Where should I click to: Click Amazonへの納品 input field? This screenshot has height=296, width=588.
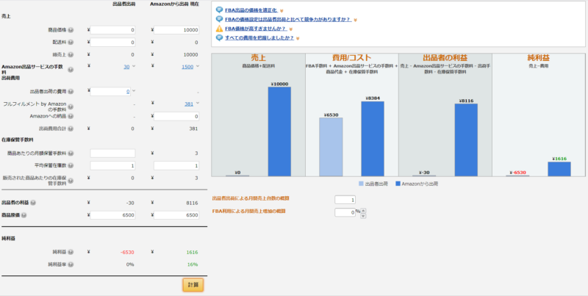point(176,117)
